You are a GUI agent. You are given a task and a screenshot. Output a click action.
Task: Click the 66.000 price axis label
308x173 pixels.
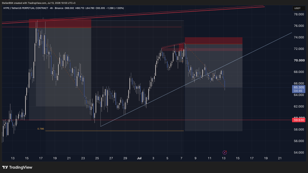pyautogui.click(x=299, y=84)
